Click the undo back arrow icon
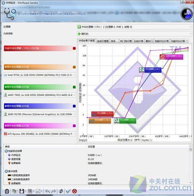The image size is (194, 196). 47,191
